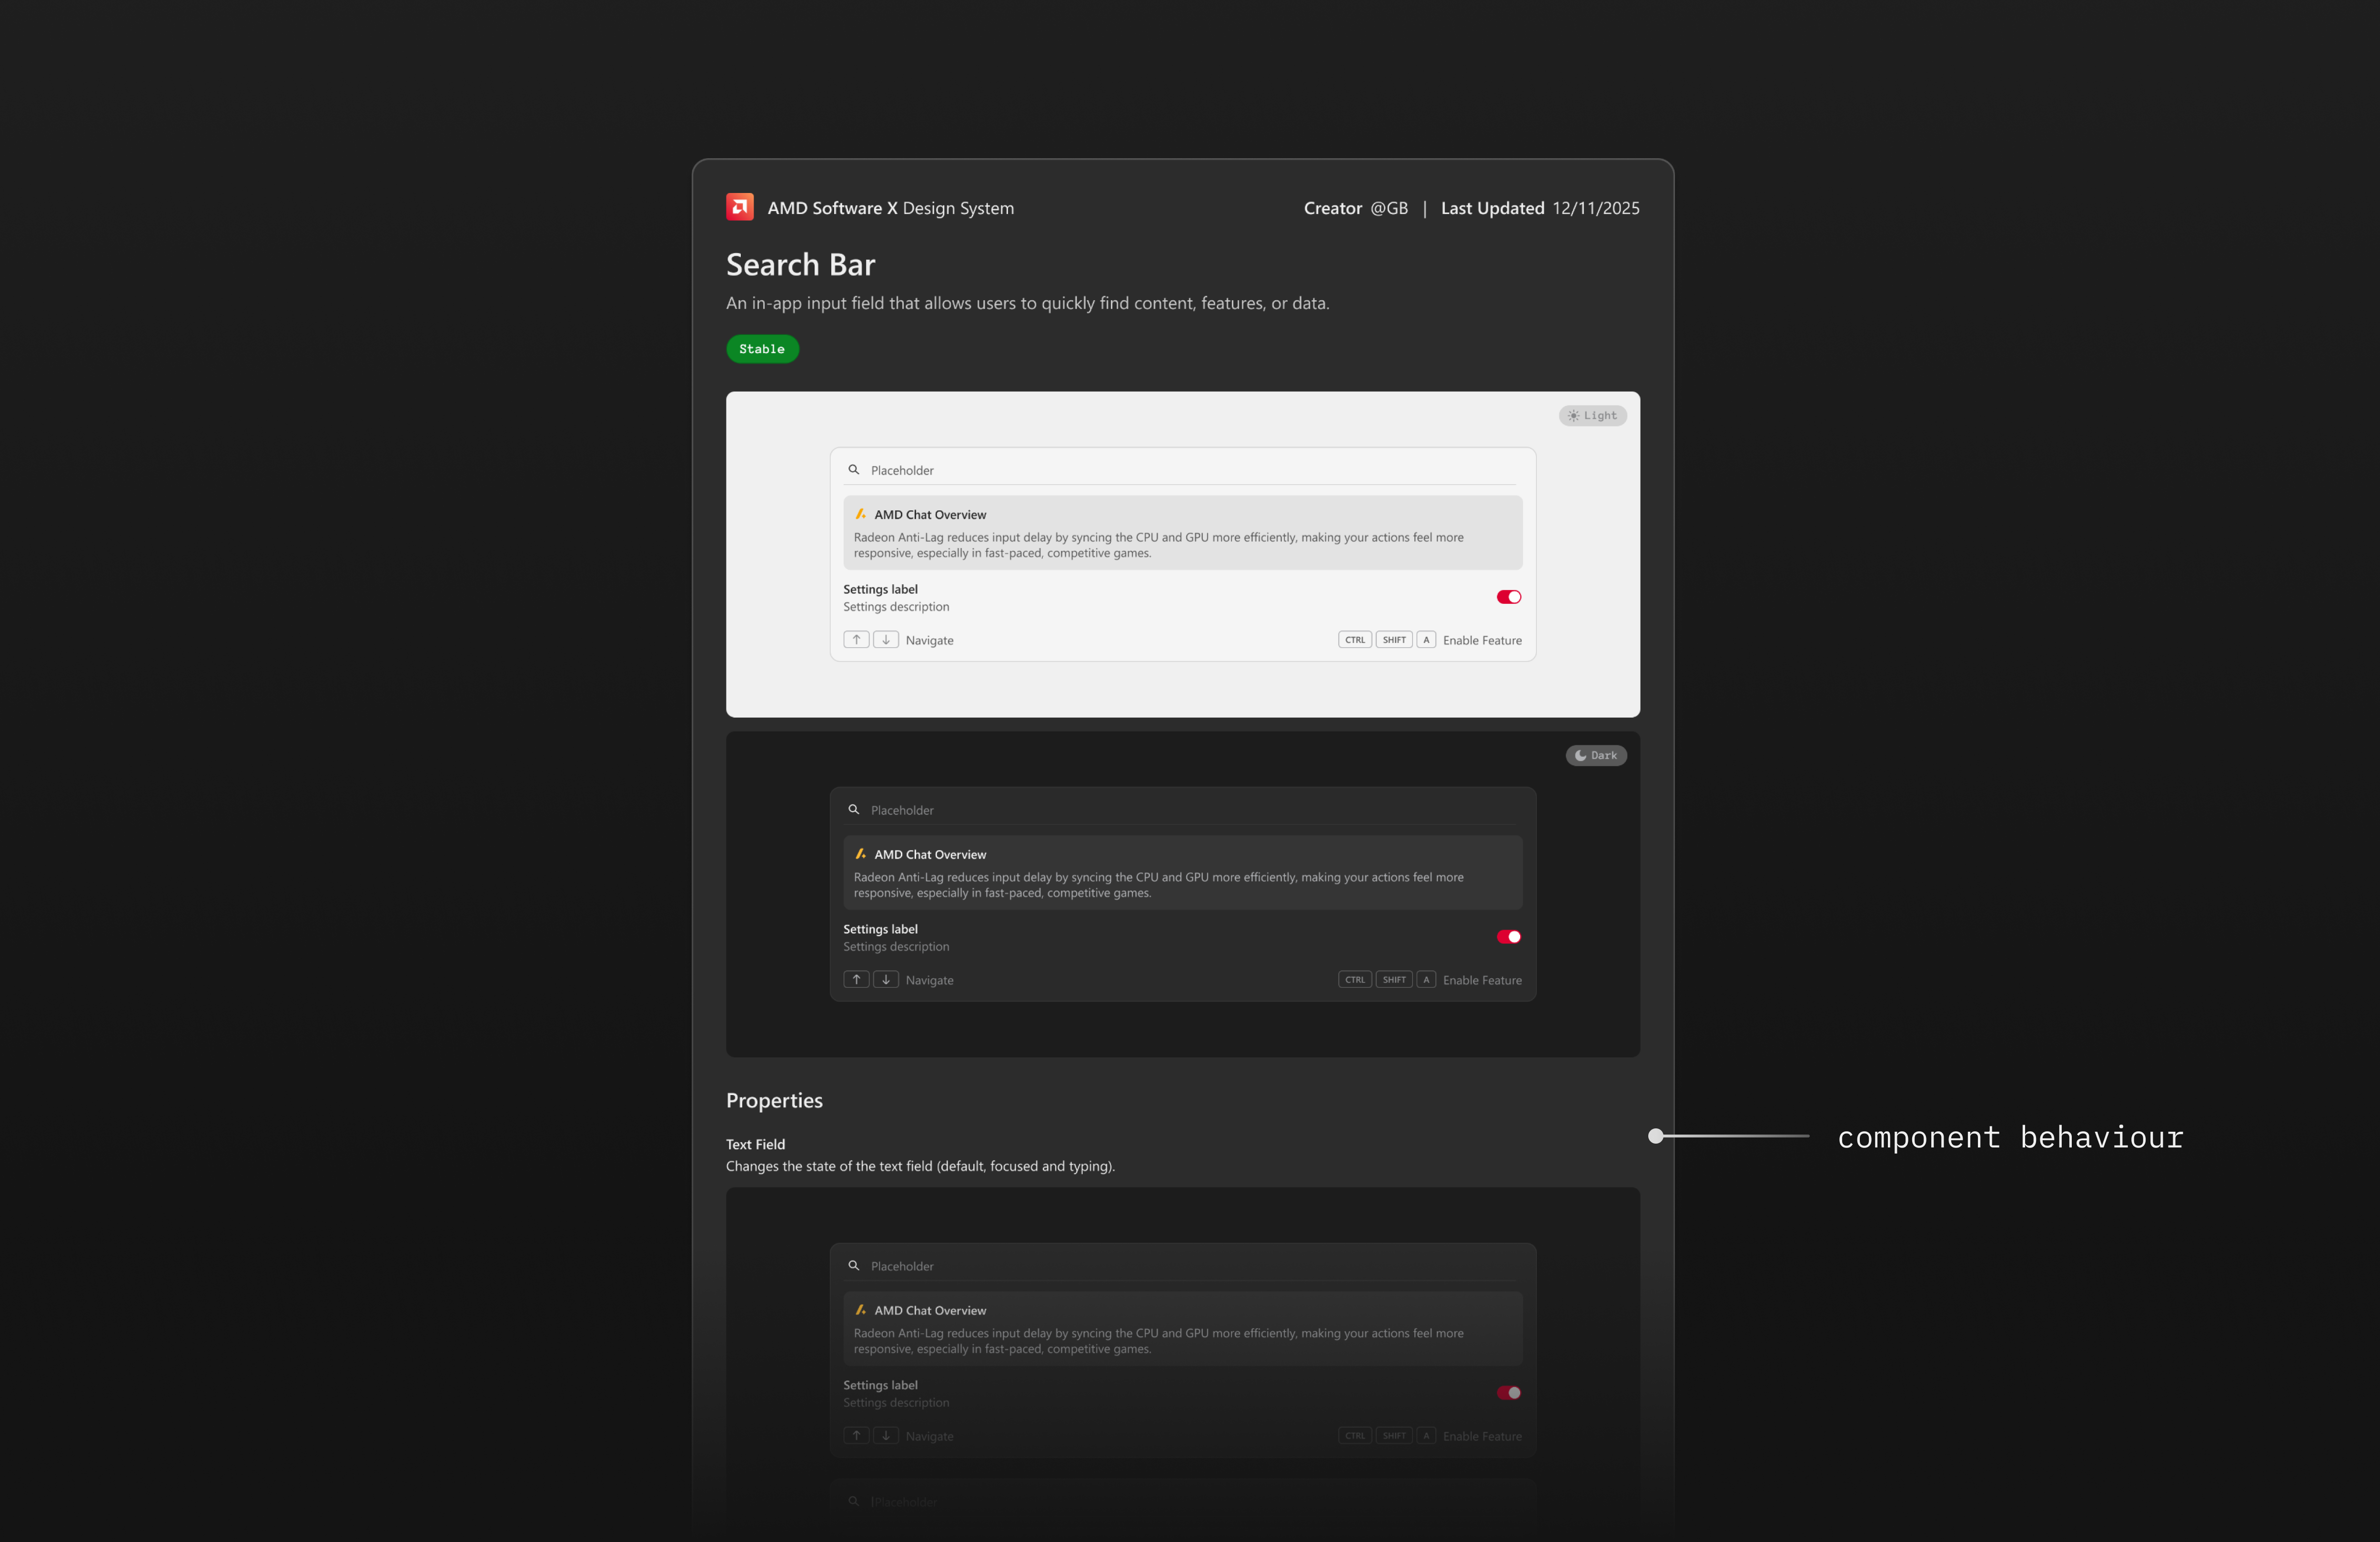
Task: Toggle the Settings switch in Properties preview
Action: coord(1508,1392)
